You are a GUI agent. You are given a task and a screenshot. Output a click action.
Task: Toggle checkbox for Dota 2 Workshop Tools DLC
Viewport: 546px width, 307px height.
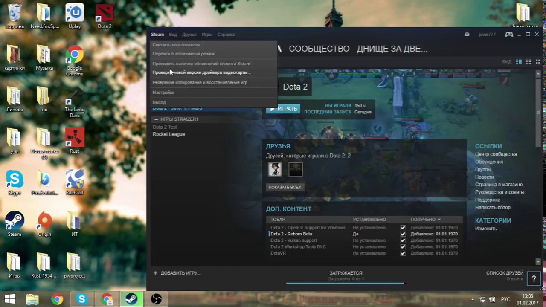pos(403,247)
